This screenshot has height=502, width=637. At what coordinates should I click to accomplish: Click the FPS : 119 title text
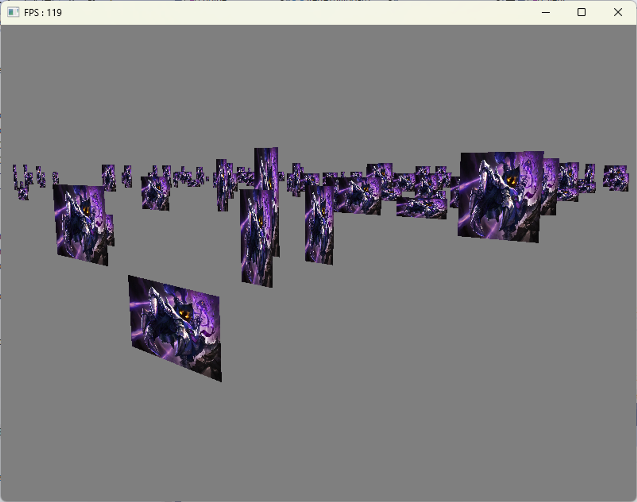[x=43, y=13]
